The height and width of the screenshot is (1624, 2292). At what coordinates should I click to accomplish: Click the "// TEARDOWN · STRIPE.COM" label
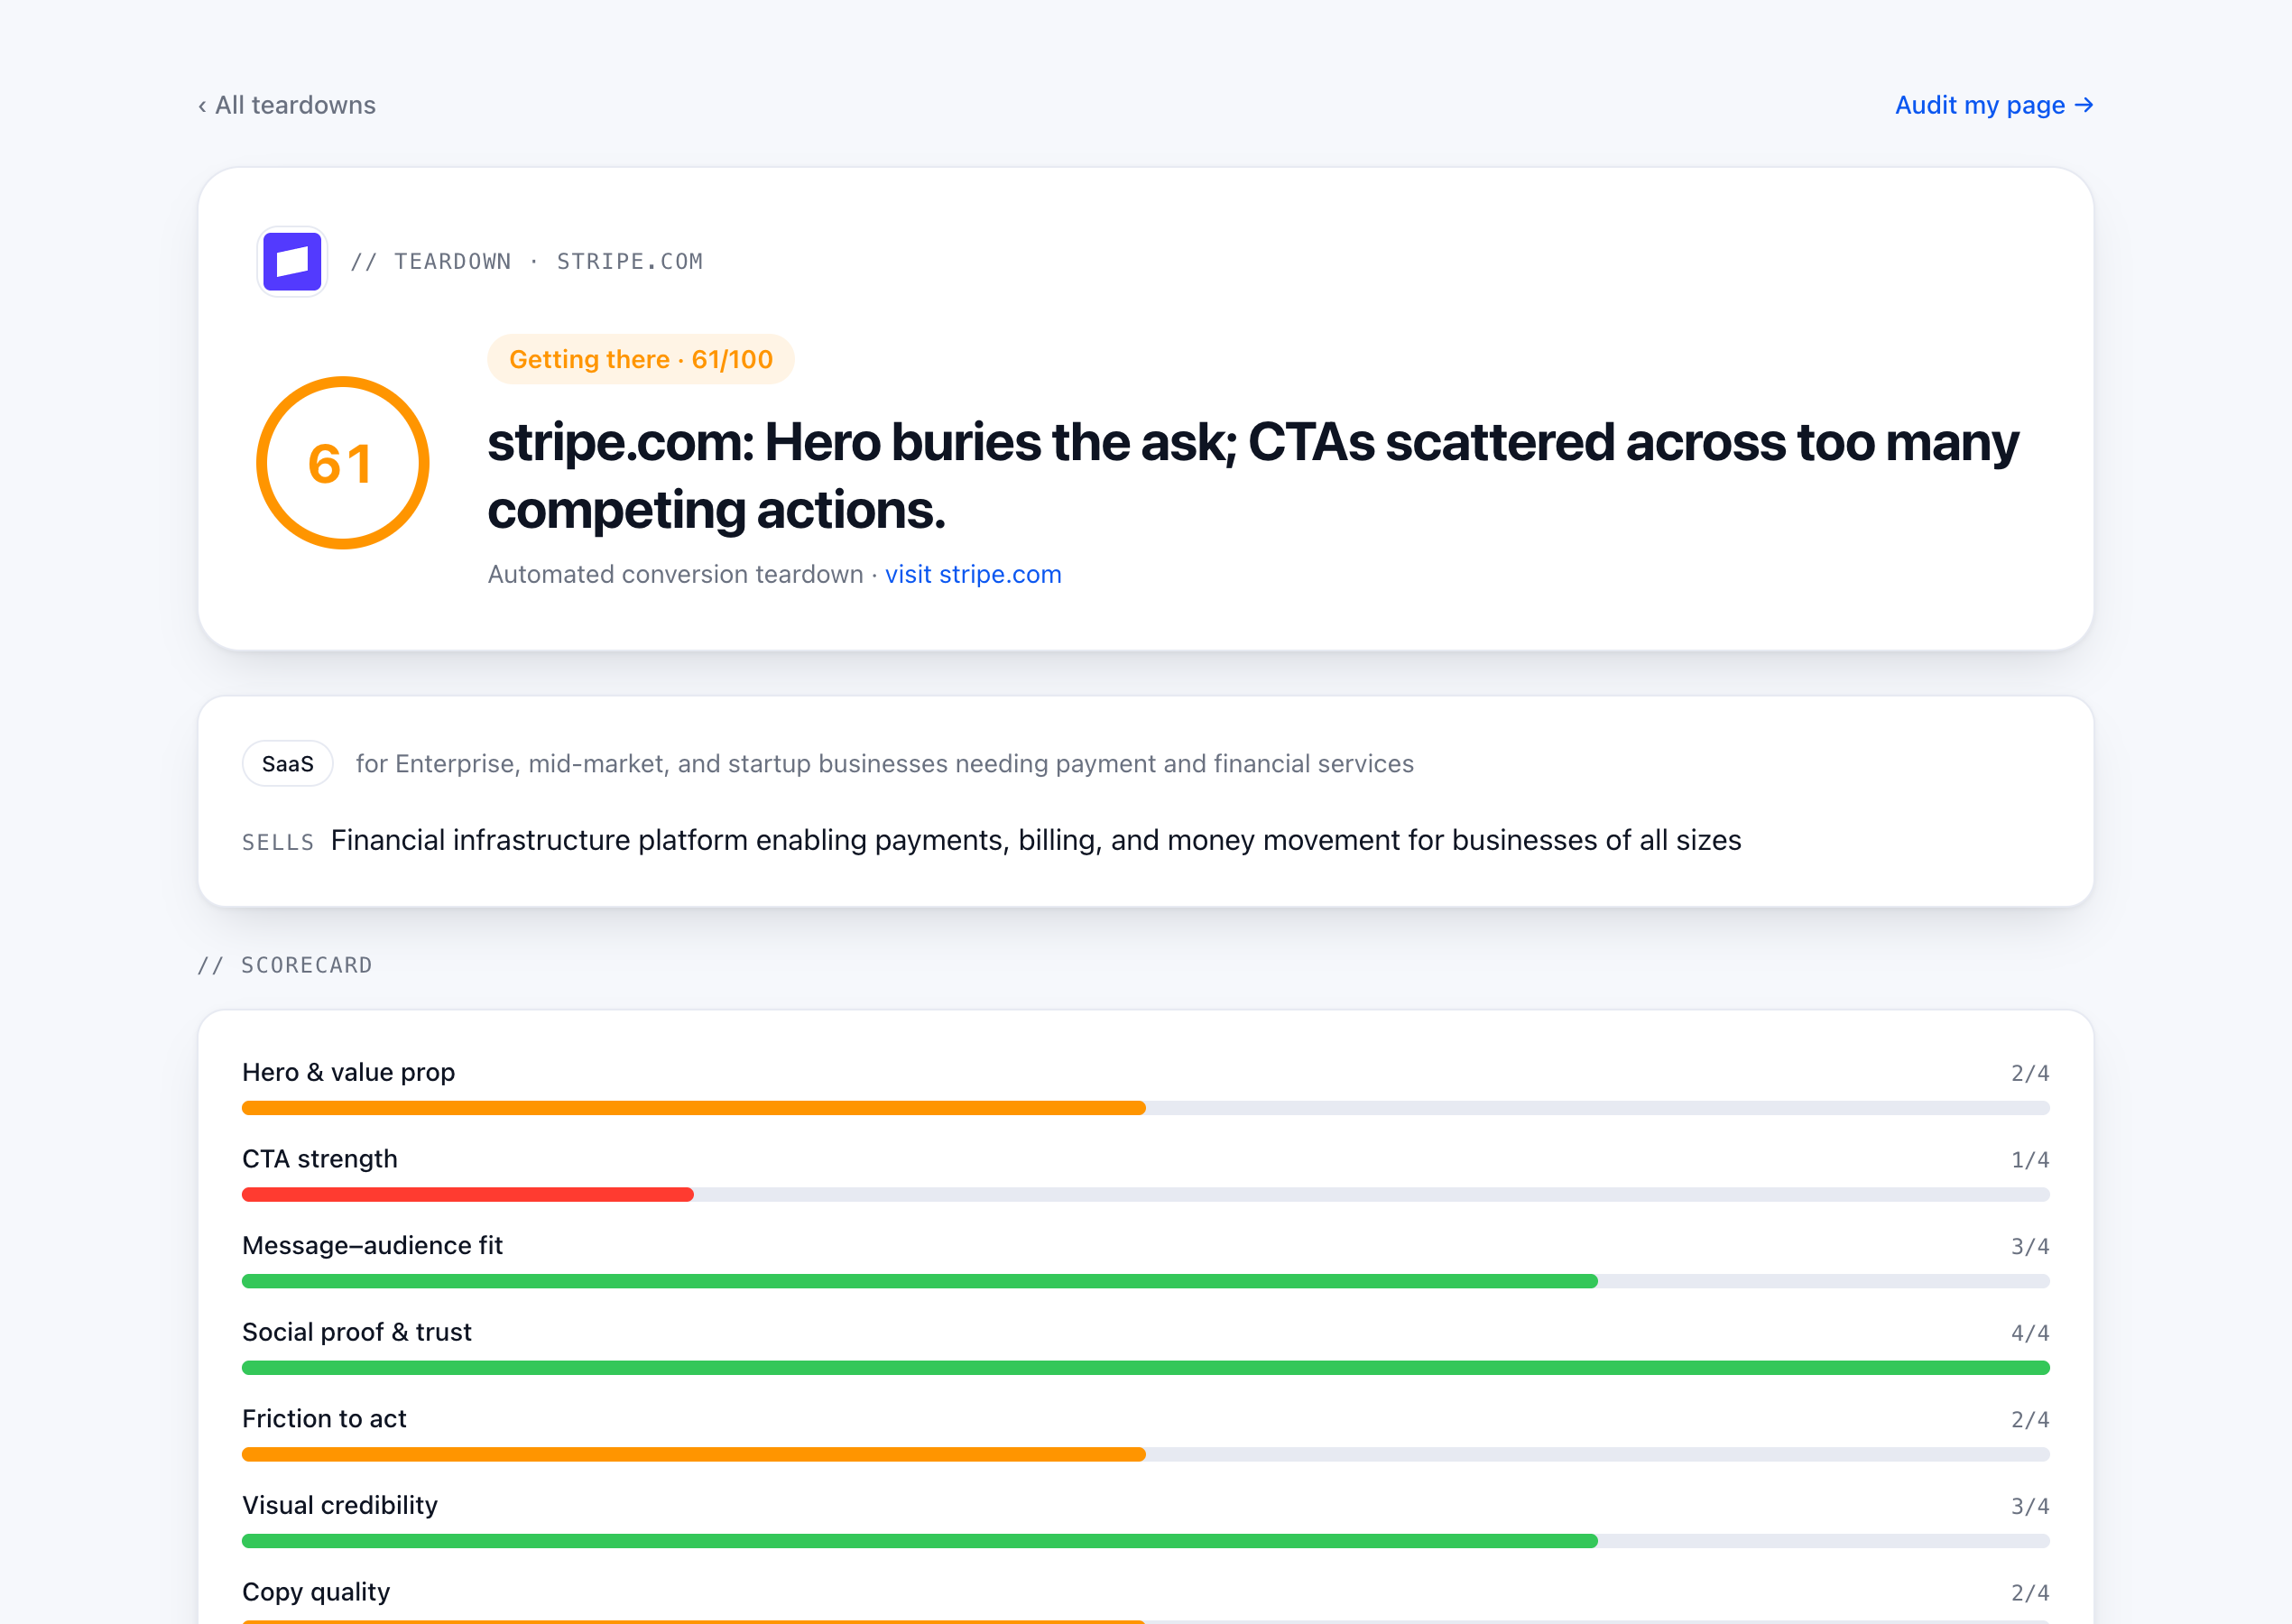coord(527,262)
